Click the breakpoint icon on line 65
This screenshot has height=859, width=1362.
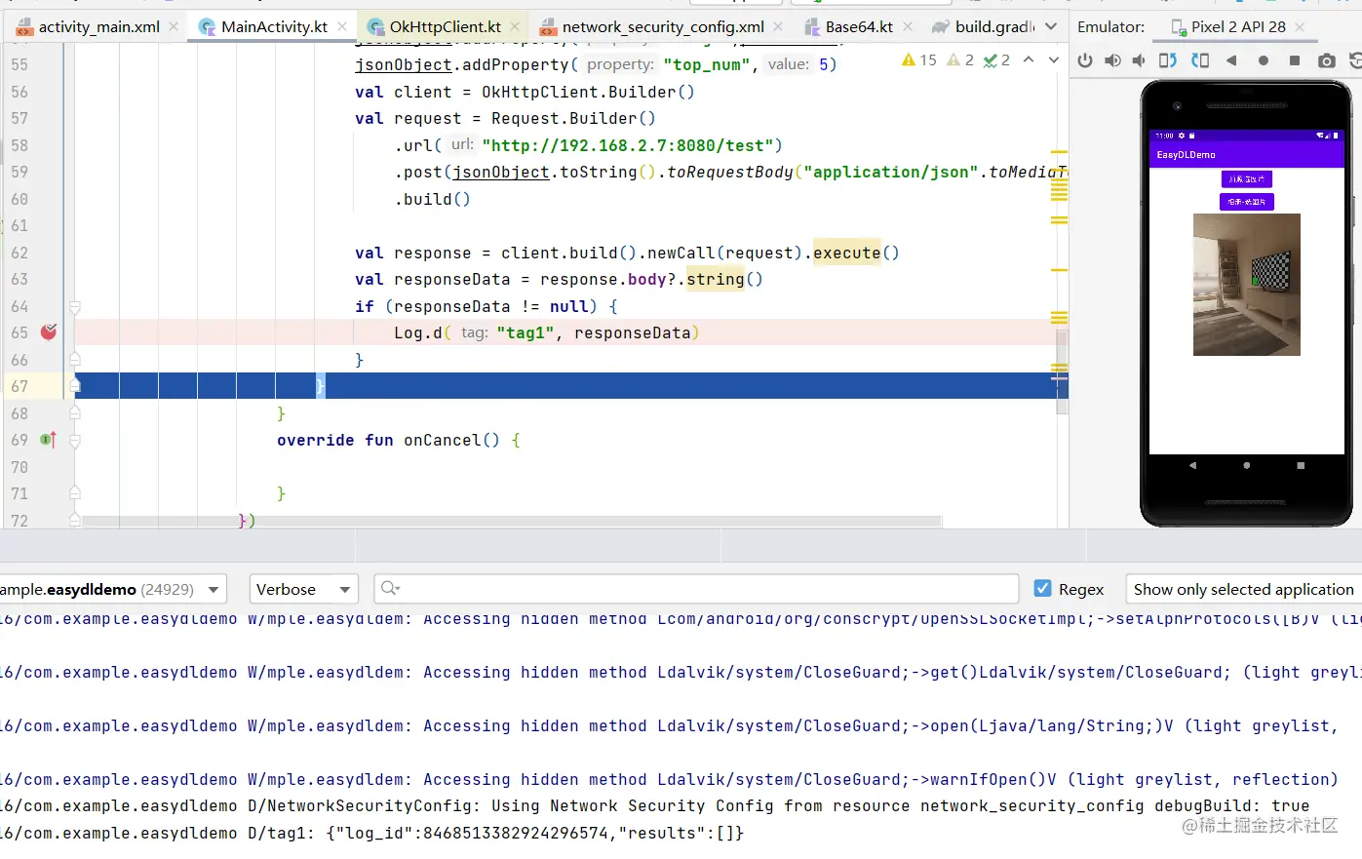tap(49, 332)
